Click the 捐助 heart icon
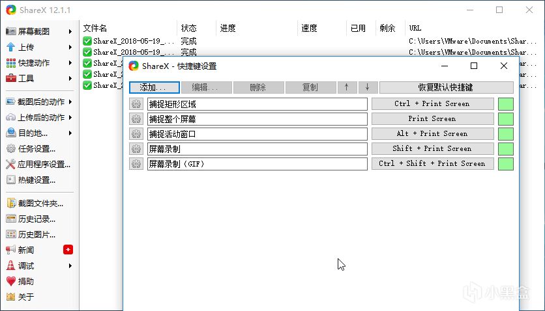The width and height of the screenshot is (545, 311). click(11, 281)
